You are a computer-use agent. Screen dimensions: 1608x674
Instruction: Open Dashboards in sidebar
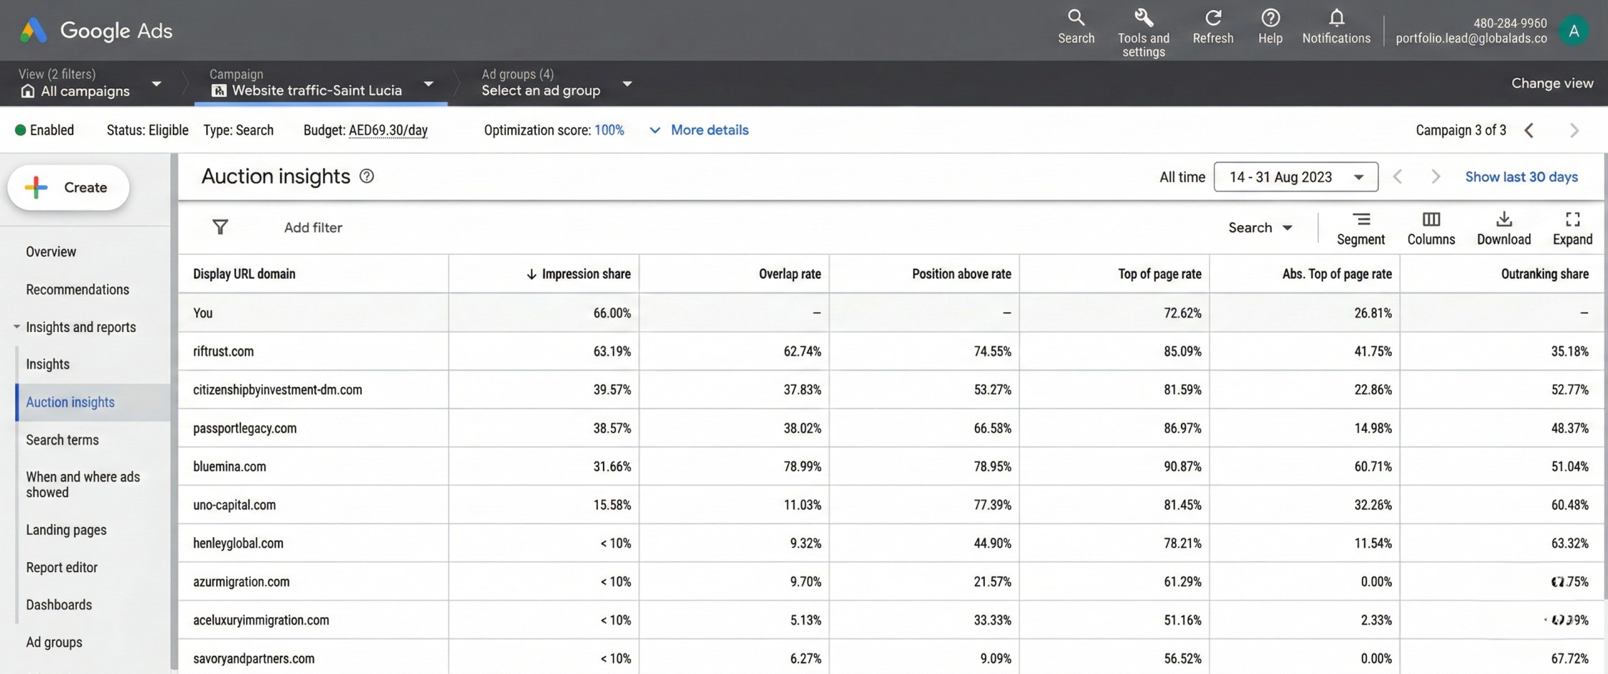[59, 605]
